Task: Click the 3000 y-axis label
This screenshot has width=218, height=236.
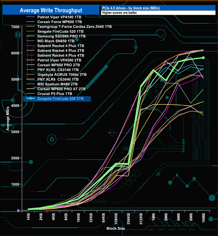Action: 15,132
